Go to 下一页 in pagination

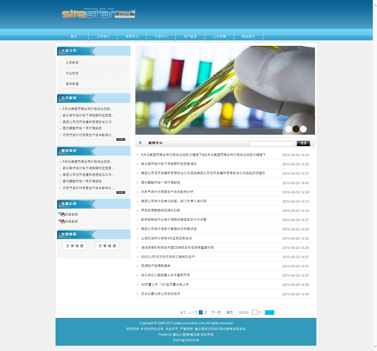pyautogui.click(x=216, y=312)
